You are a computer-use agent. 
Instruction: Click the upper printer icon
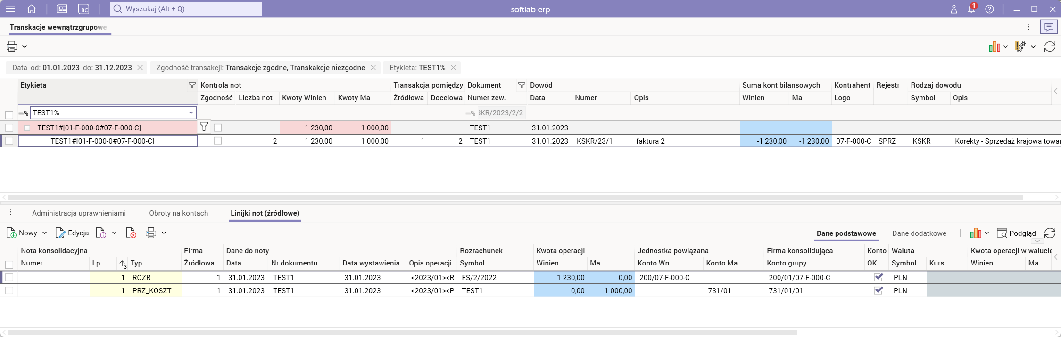click(12, 47)
